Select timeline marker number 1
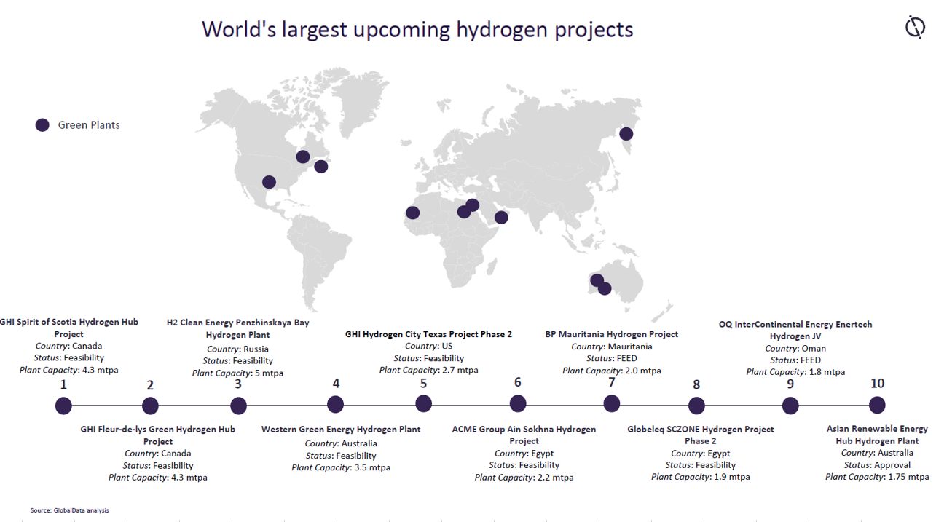 point(63,406)
